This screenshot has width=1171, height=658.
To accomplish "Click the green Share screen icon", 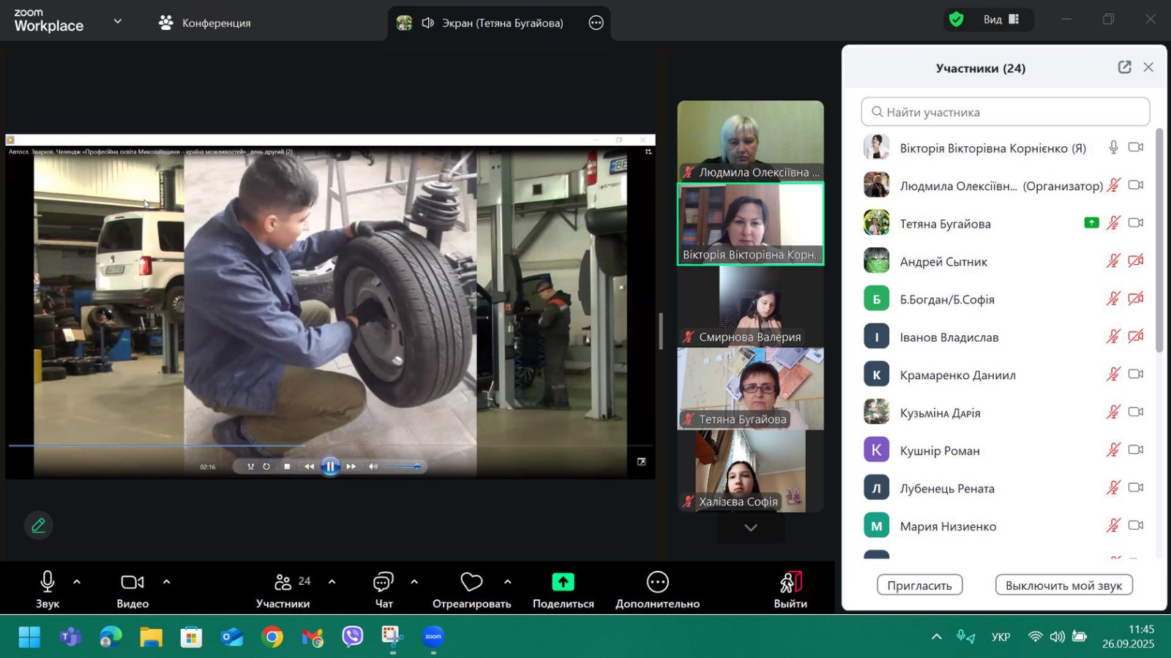I will (x=563, y=582).
